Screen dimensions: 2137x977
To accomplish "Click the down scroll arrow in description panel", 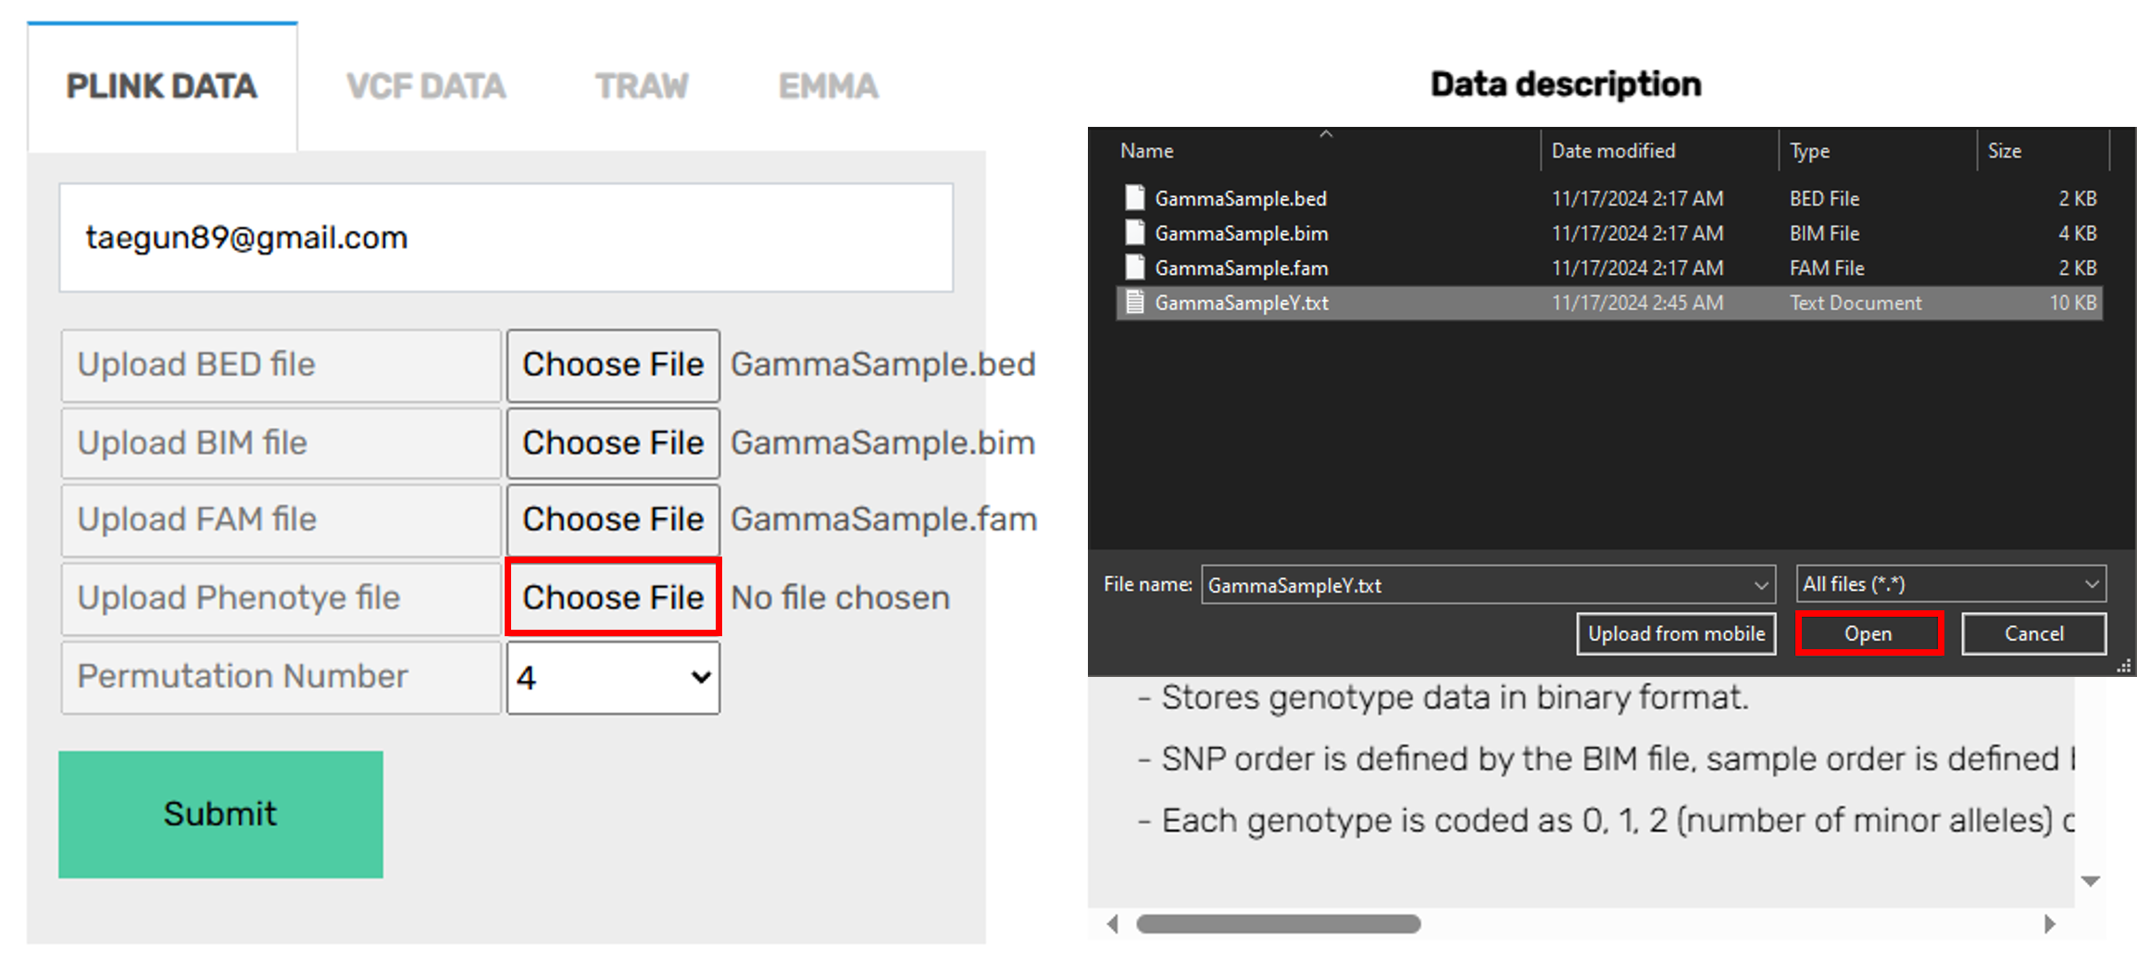I will pos(2090,881).
